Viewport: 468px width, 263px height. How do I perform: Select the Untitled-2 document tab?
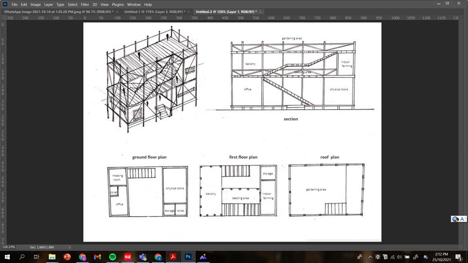point(226,12)
